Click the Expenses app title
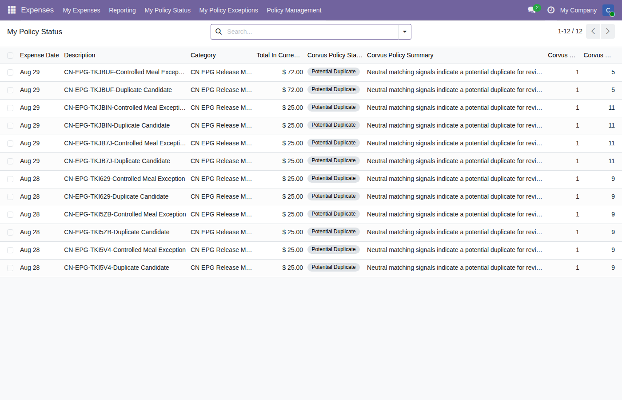This screenshot has width=622, height=400. point(37,10)
